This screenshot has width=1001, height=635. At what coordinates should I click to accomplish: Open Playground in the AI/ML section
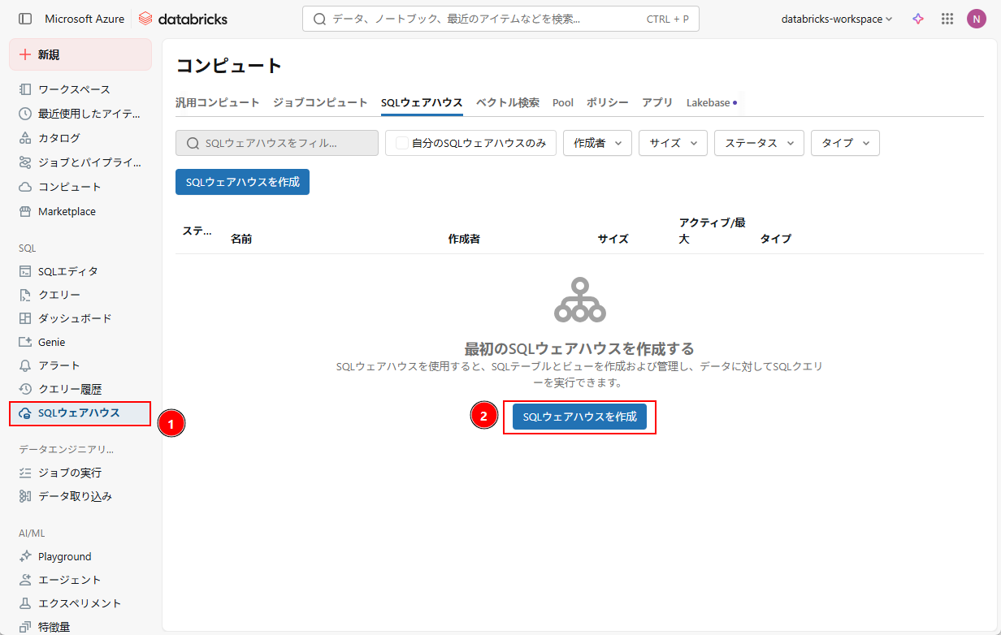point(64,556)
